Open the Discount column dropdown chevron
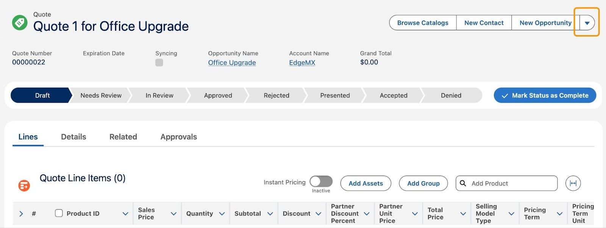606x228 pixels. (319, 214)
